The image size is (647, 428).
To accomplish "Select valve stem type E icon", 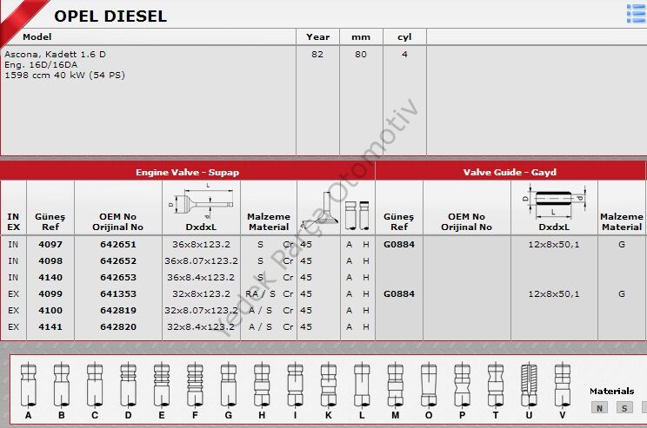I will (x=162, y=385).
